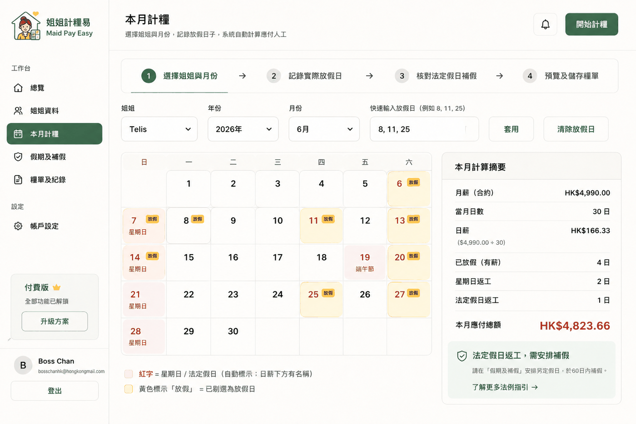The height and width of the screenshot is (424, 636).
Task: Toggle holiday on calendar day 13
Action: click(408, 226)
